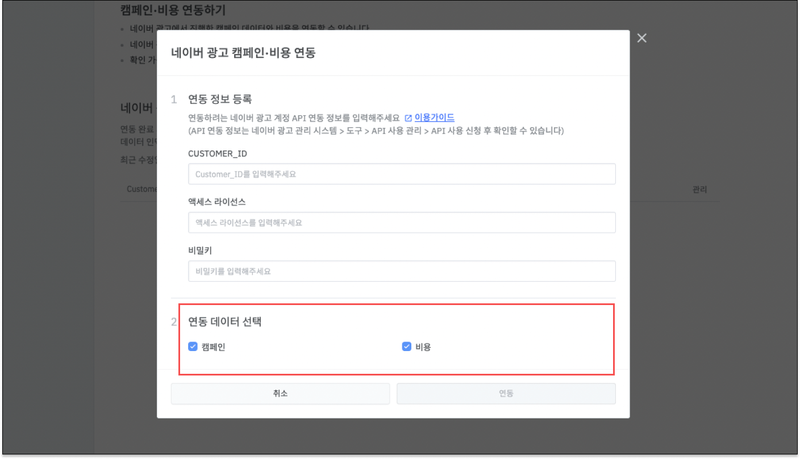Image resolution: width=800 pixels, height=459 pixels.
Task: Click the 비밀키 field label
Action: 200,251
